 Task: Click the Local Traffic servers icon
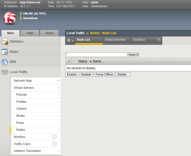[5, 72]
